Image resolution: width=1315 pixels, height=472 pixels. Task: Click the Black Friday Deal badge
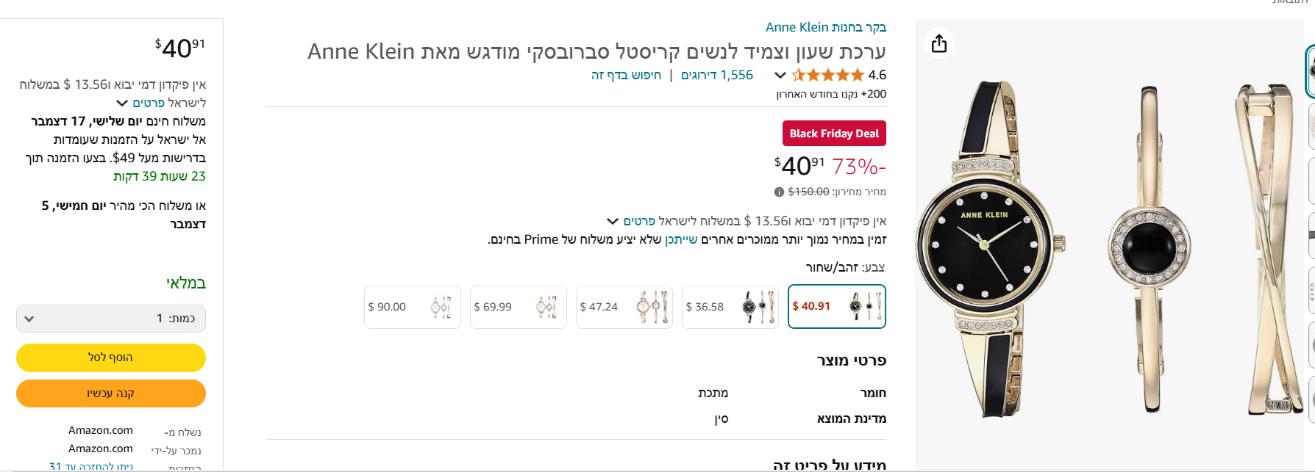point(834,134)
